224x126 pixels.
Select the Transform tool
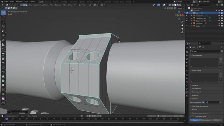click(x=3, y=35)
